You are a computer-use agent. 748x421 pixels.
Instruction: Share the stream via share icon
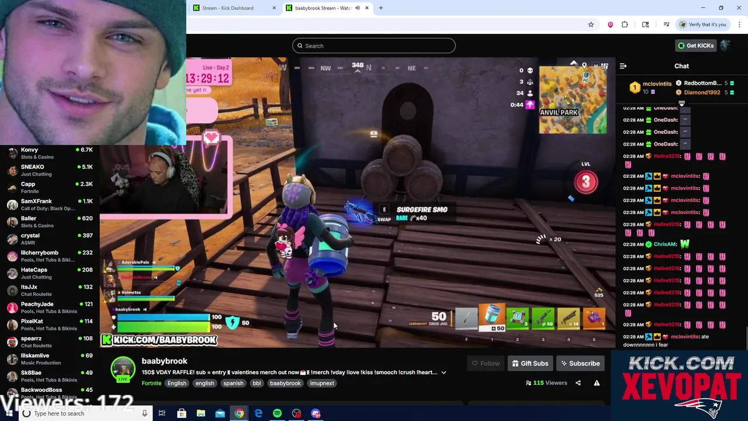point(578,383)
